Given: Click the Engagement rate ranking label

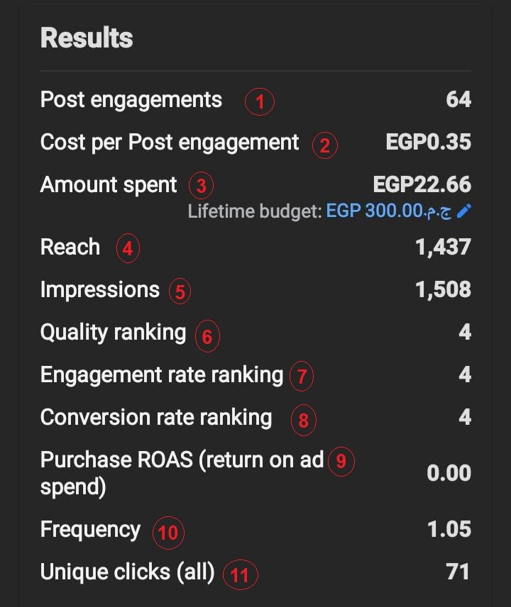Looking at the screenshot, I should [x=162, y=376].
